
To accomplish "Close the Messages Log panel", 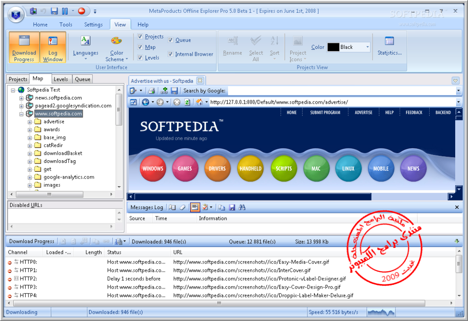I will point(457,207).
